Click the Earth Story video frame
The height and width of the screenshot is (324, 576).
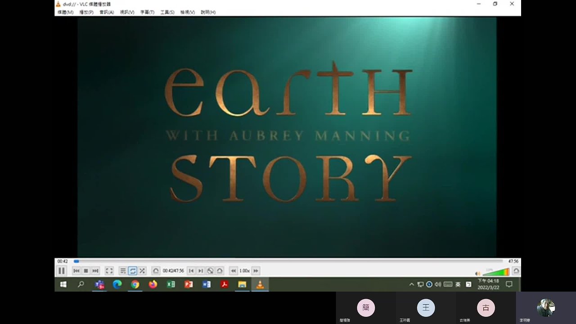[x=287, y=137]
